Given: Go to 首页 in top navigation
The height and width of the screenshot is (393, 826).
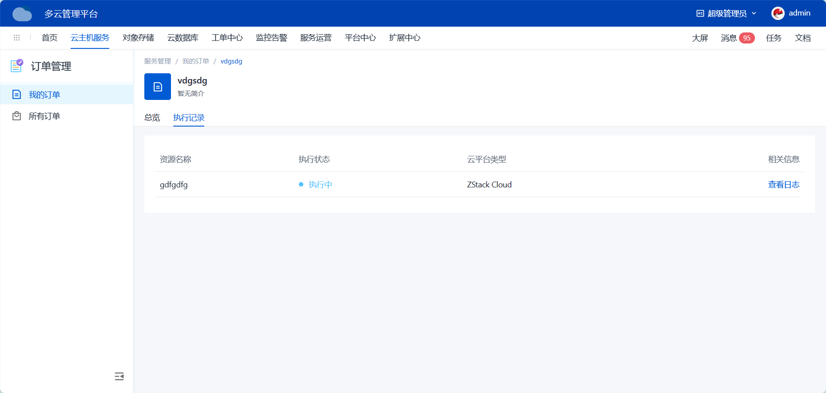Looking at the screenshot, I should click(49, 38).
